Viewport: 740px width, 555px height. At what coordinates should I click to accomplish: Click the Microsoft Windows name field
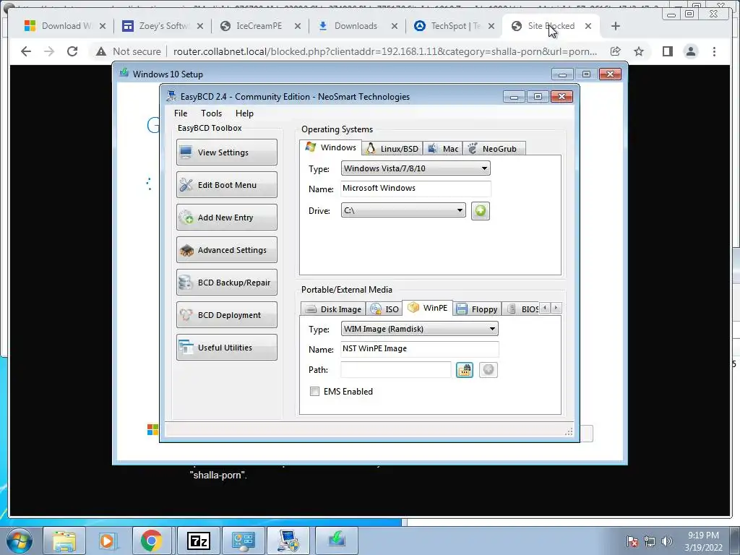[416, 189]
